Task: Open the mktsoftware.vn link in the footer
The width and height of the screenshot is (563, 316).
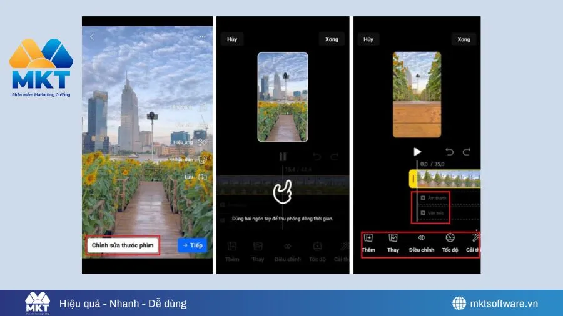Action: click(504, 304)
